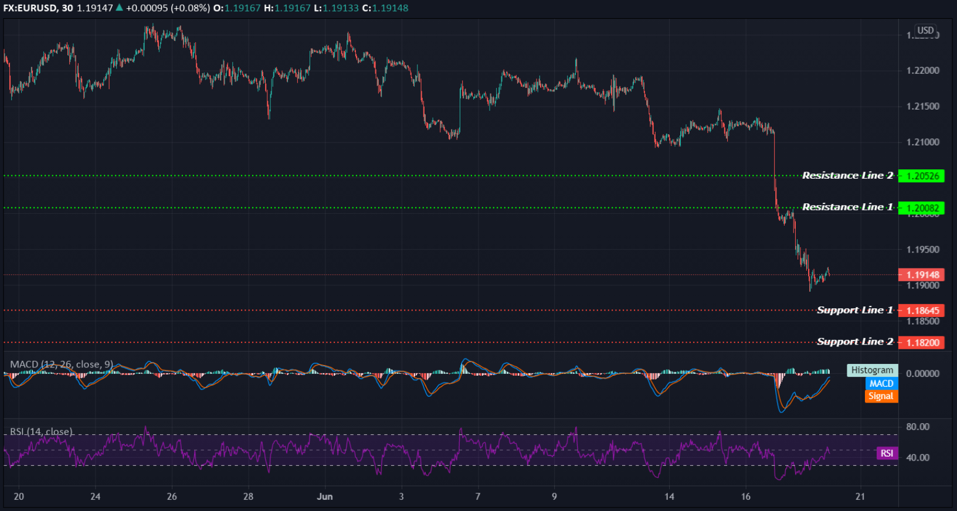The height and width of the screenshot is (511, 957).
Task: Click the MACD (12, 26, close, 9) title
Action: tap(62, 364)
